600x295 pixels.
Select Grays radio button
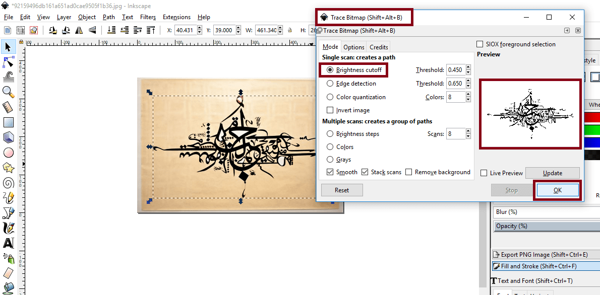(330, 160)
